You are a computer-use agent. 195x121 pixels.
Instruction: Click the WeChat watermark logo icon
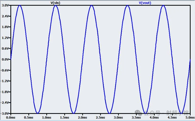click(x=139, y=112)
